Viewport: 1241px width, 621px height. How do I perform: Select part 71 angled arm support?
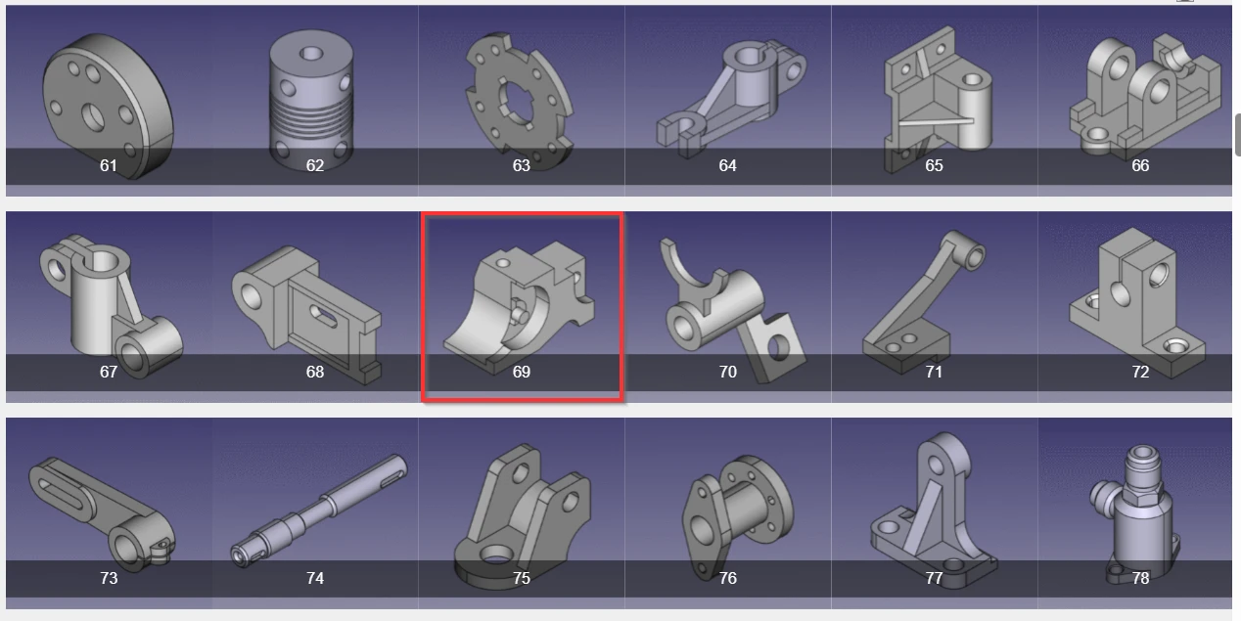coord(935,302)
